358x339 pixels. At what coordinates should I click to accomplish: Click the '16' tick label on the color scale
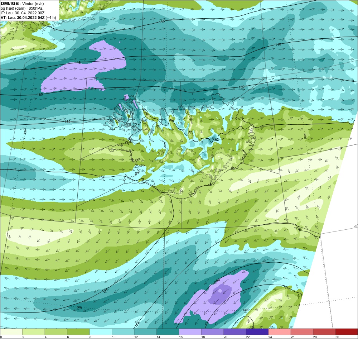click(180, 337)
